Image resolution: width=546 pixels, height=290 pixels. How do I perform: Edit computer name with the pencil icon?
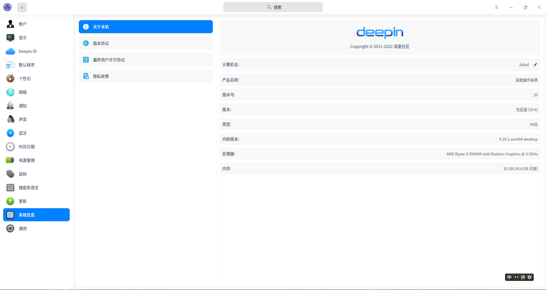(535, 64)
